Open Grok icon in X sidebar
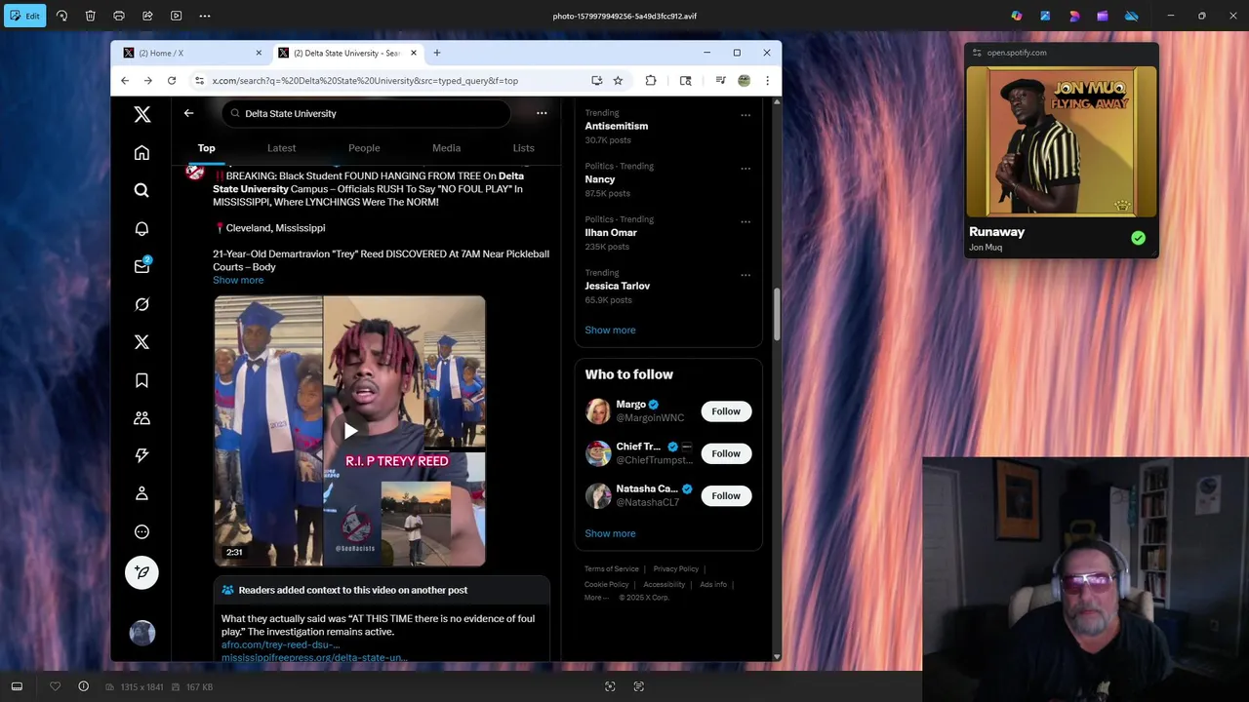 click(142, 304)
